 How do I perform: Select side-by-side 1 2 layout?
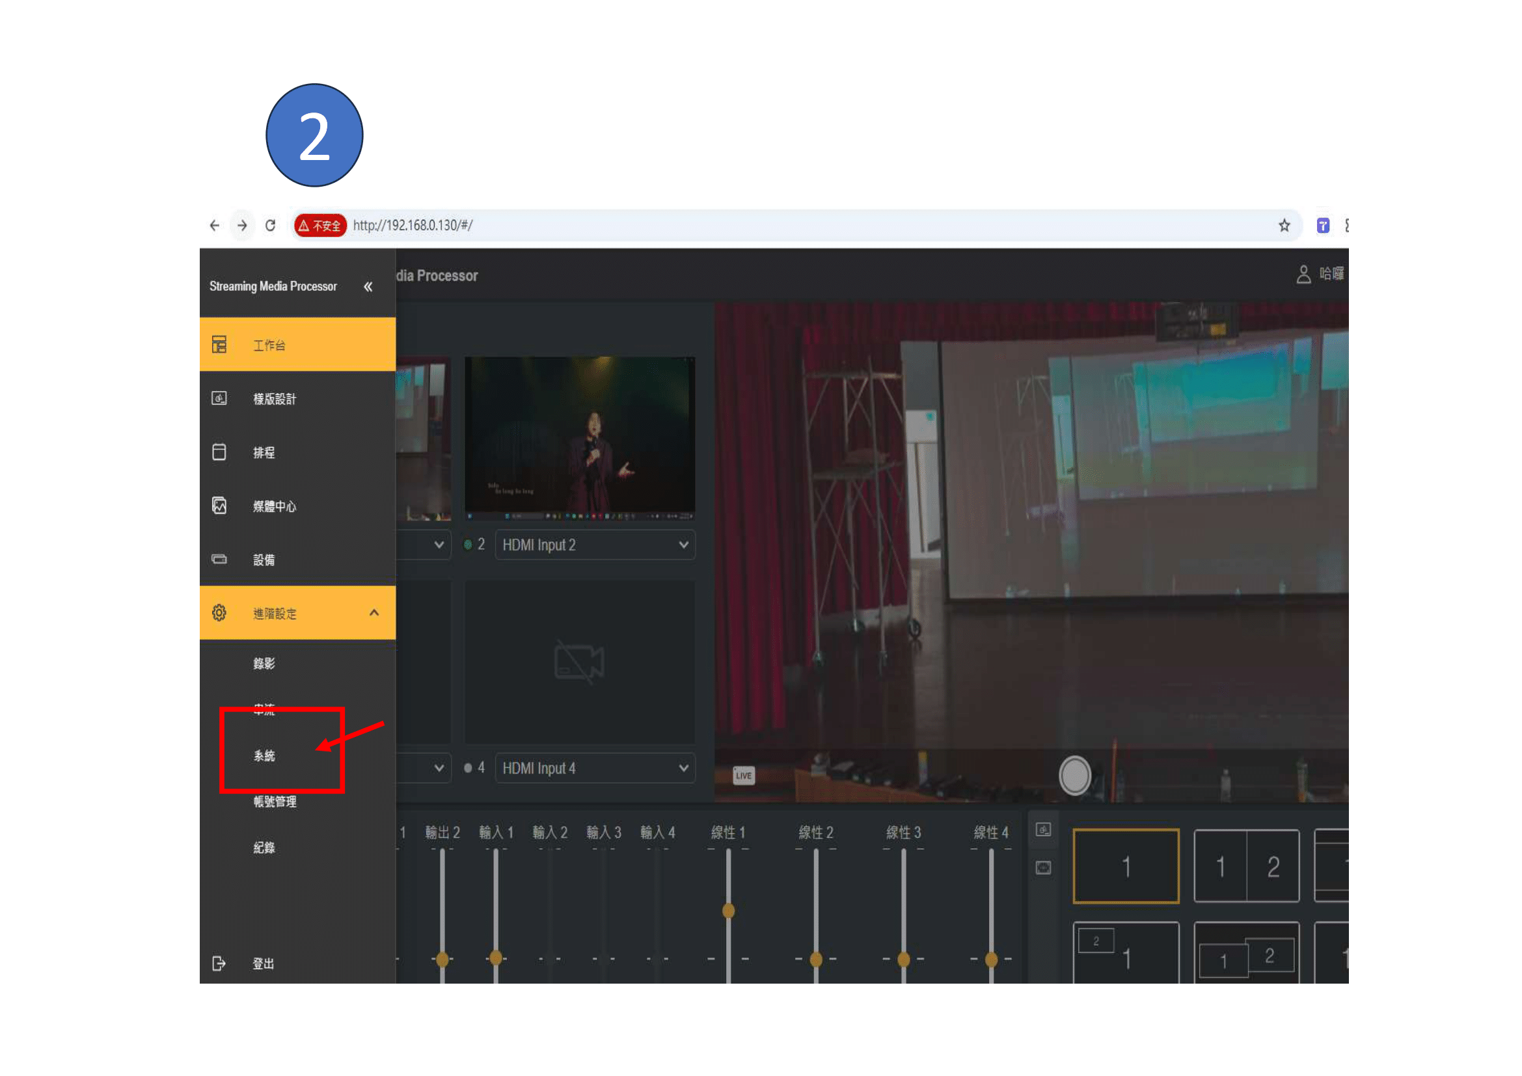pyautogui.click(x=1246, y=866)
